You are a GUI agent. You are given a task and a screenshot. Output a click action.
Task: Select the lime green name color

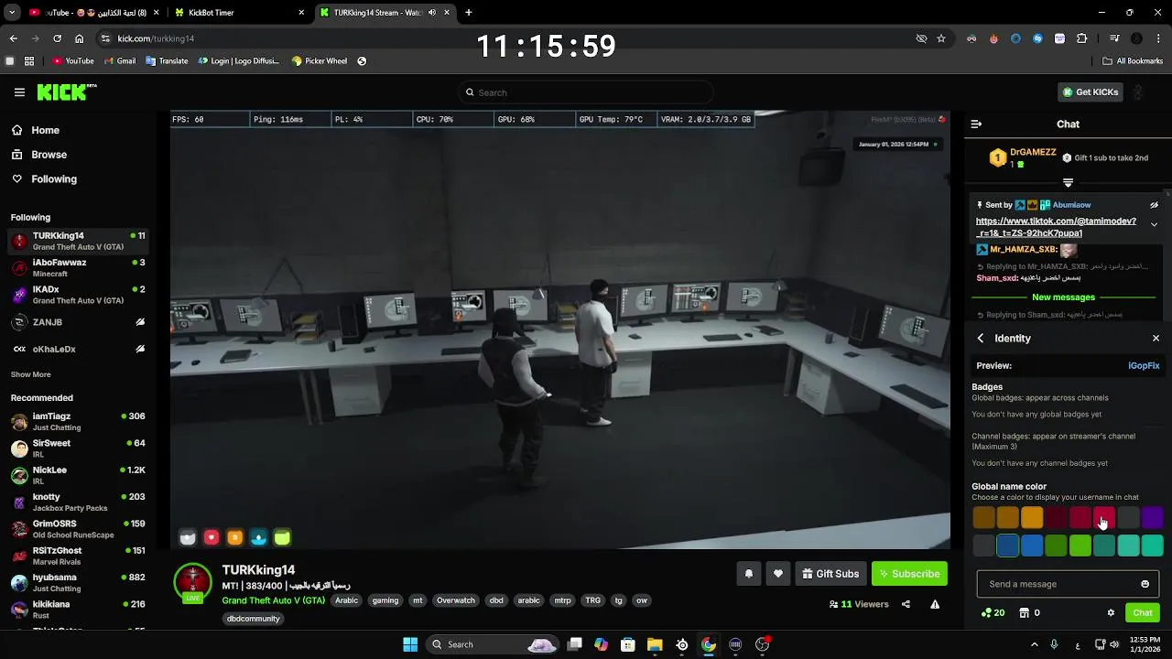point(1080,546)
